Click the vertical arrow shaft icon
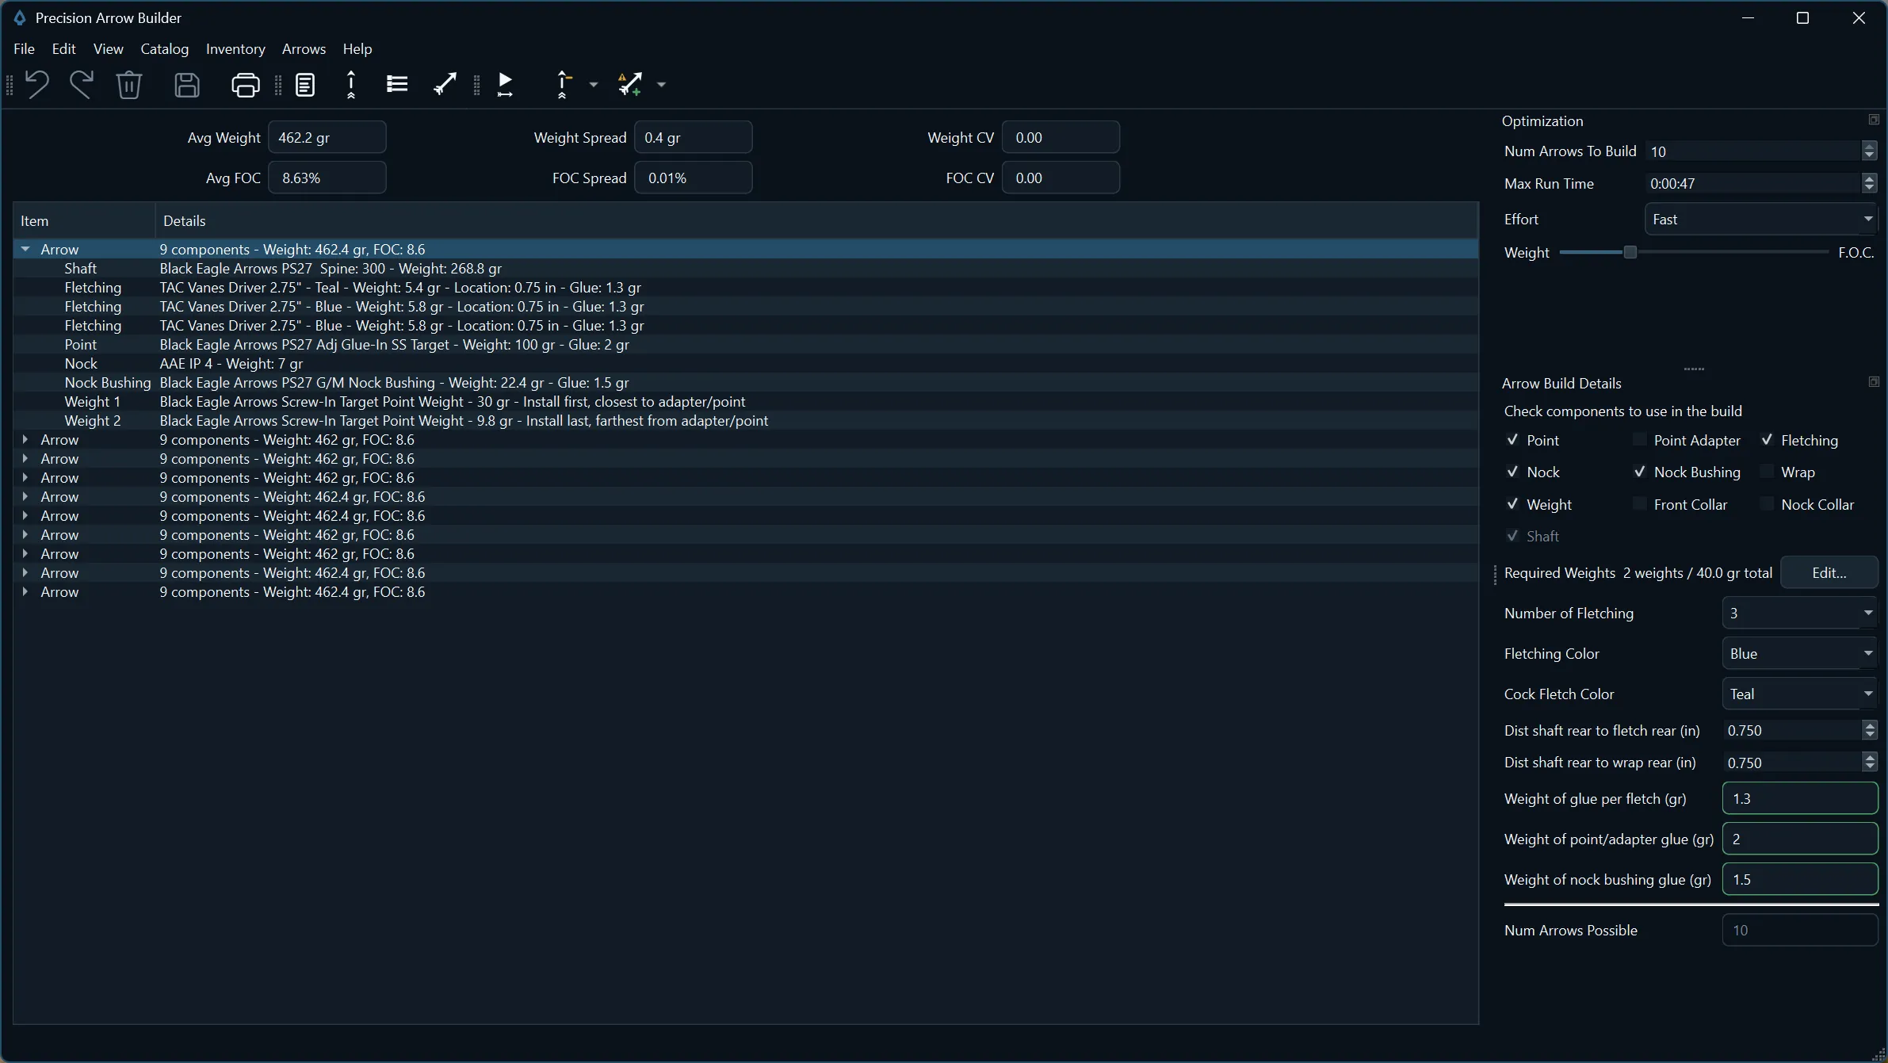 351,84
